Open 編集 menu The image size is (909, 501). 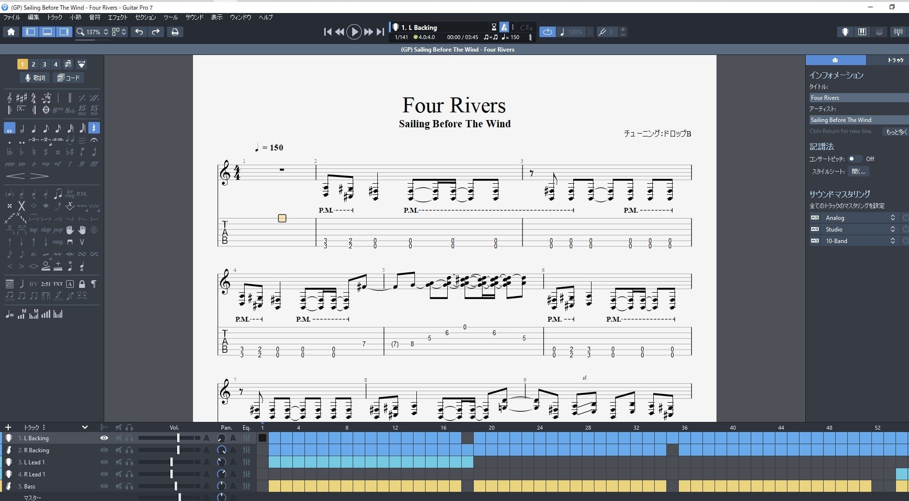pyautogui.click(x=33, y=17)
